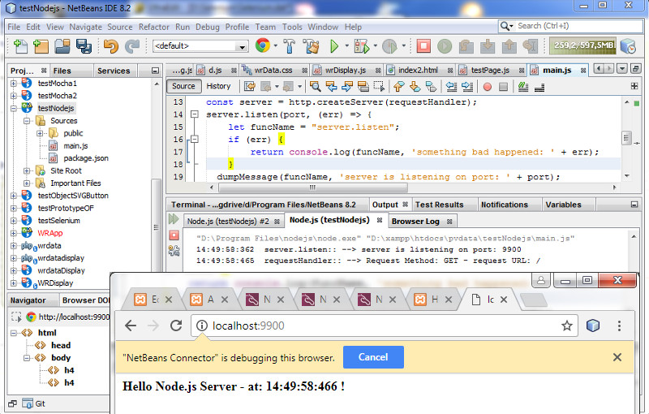Click the New File toolbar icon

click(19, 46)
